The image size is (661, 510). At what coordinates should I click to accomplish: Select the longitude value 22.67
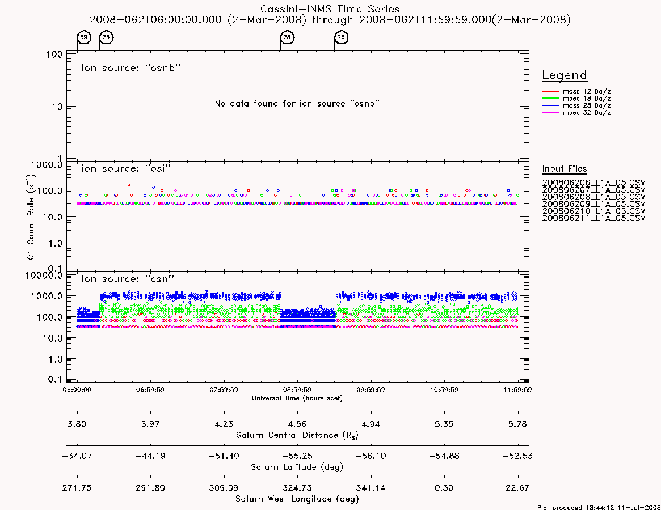coord(517,488)
